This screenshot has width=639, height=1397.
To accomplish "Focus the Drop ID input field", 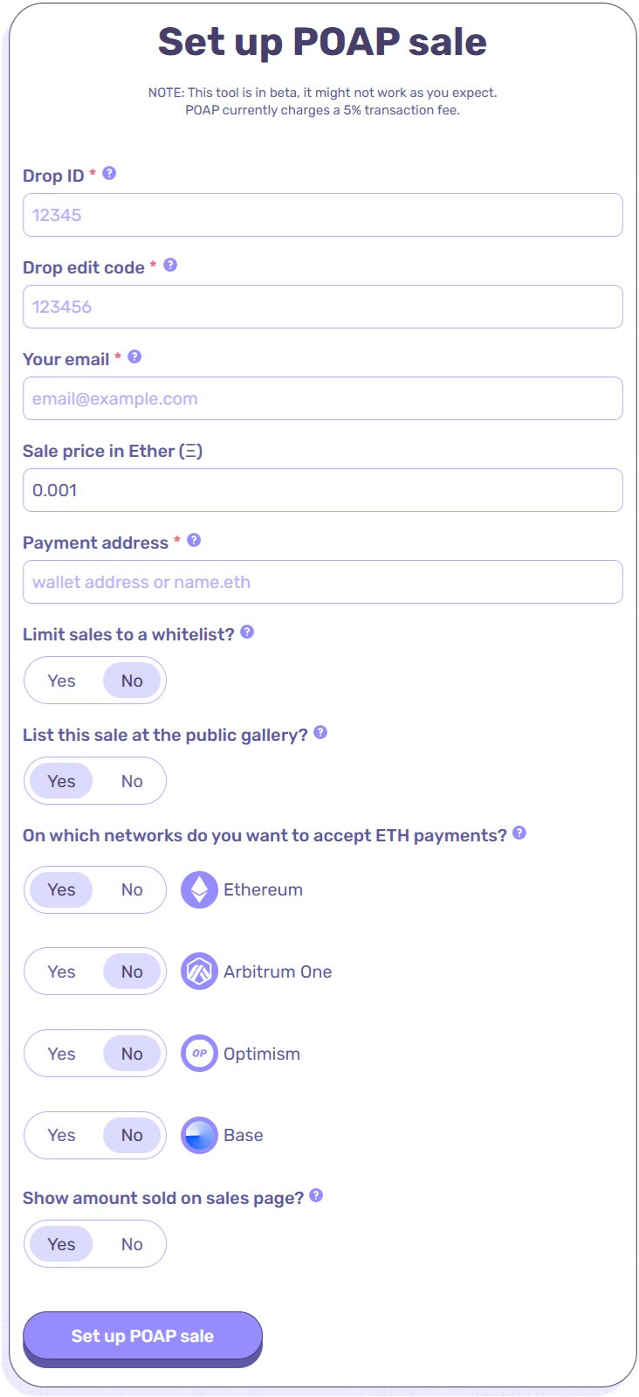I will tap(322, 215).
